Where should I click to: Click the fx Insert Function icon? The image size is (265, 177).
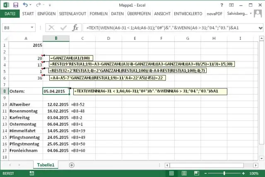click(x=75, y=28)
